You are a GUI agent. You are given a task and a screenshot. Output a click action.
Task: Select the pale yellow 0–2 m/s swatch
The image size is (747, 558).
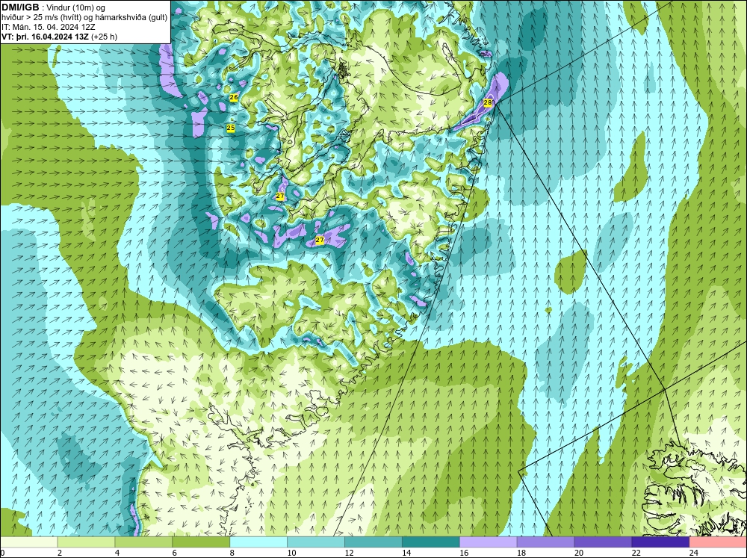click(x=28, y=542)
